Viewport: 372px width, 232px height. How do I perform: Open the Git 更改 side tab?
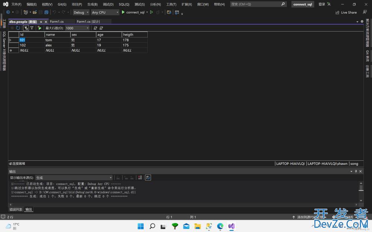(367, 56)
